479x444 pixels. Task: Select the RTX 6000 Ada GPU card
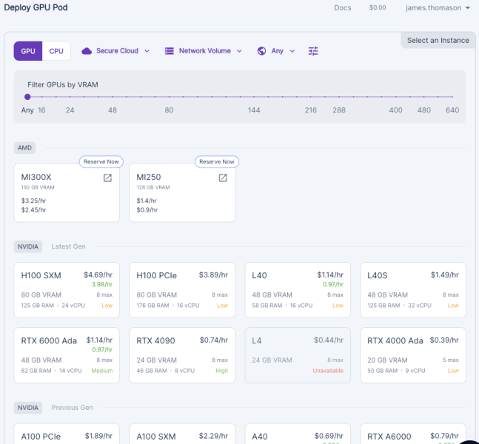coord(67,355)
